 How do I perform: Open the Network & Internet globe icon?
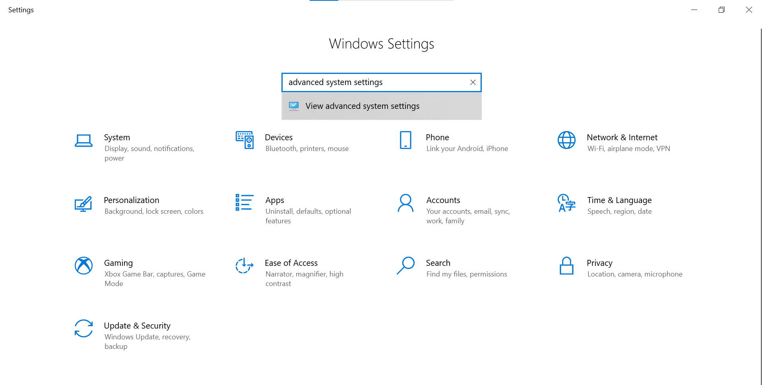(x=566, y=140)
